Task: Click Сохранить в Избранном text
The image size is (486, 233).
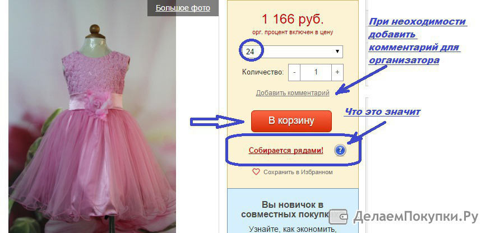Action: click(x=298, y=172)
